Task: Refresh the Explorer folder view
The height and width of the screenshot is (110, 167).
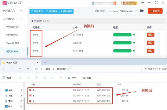Action: click(28, 69)
